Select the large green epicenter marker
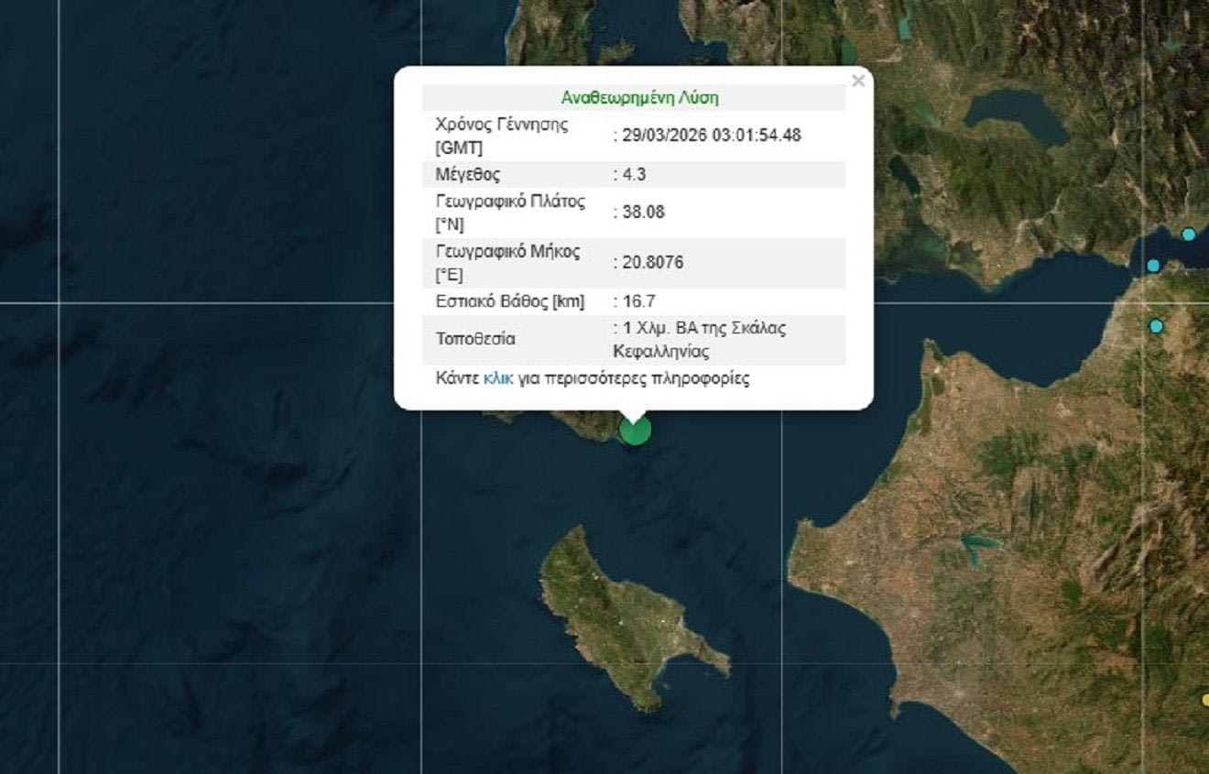This screenshot has width=1209, height=774. [x=635, y=429]
